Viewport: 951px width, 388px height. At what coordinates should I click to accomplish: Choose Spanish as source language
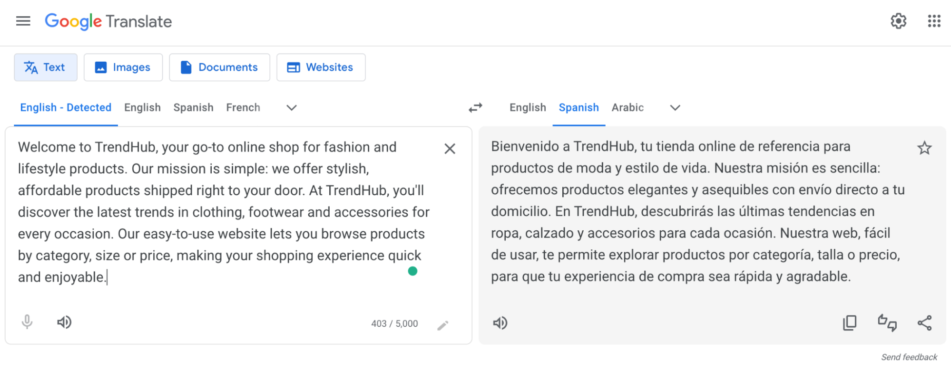click(193, 108)
